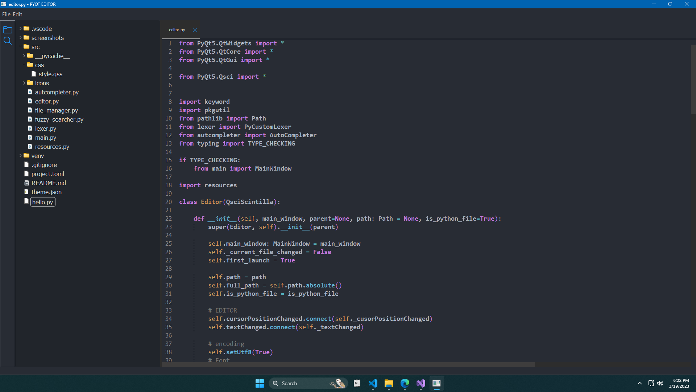Open Visual Studio Code from taskbar
Image resolution: width=696 pixels, height=392 pixels.
coord(373,383)
